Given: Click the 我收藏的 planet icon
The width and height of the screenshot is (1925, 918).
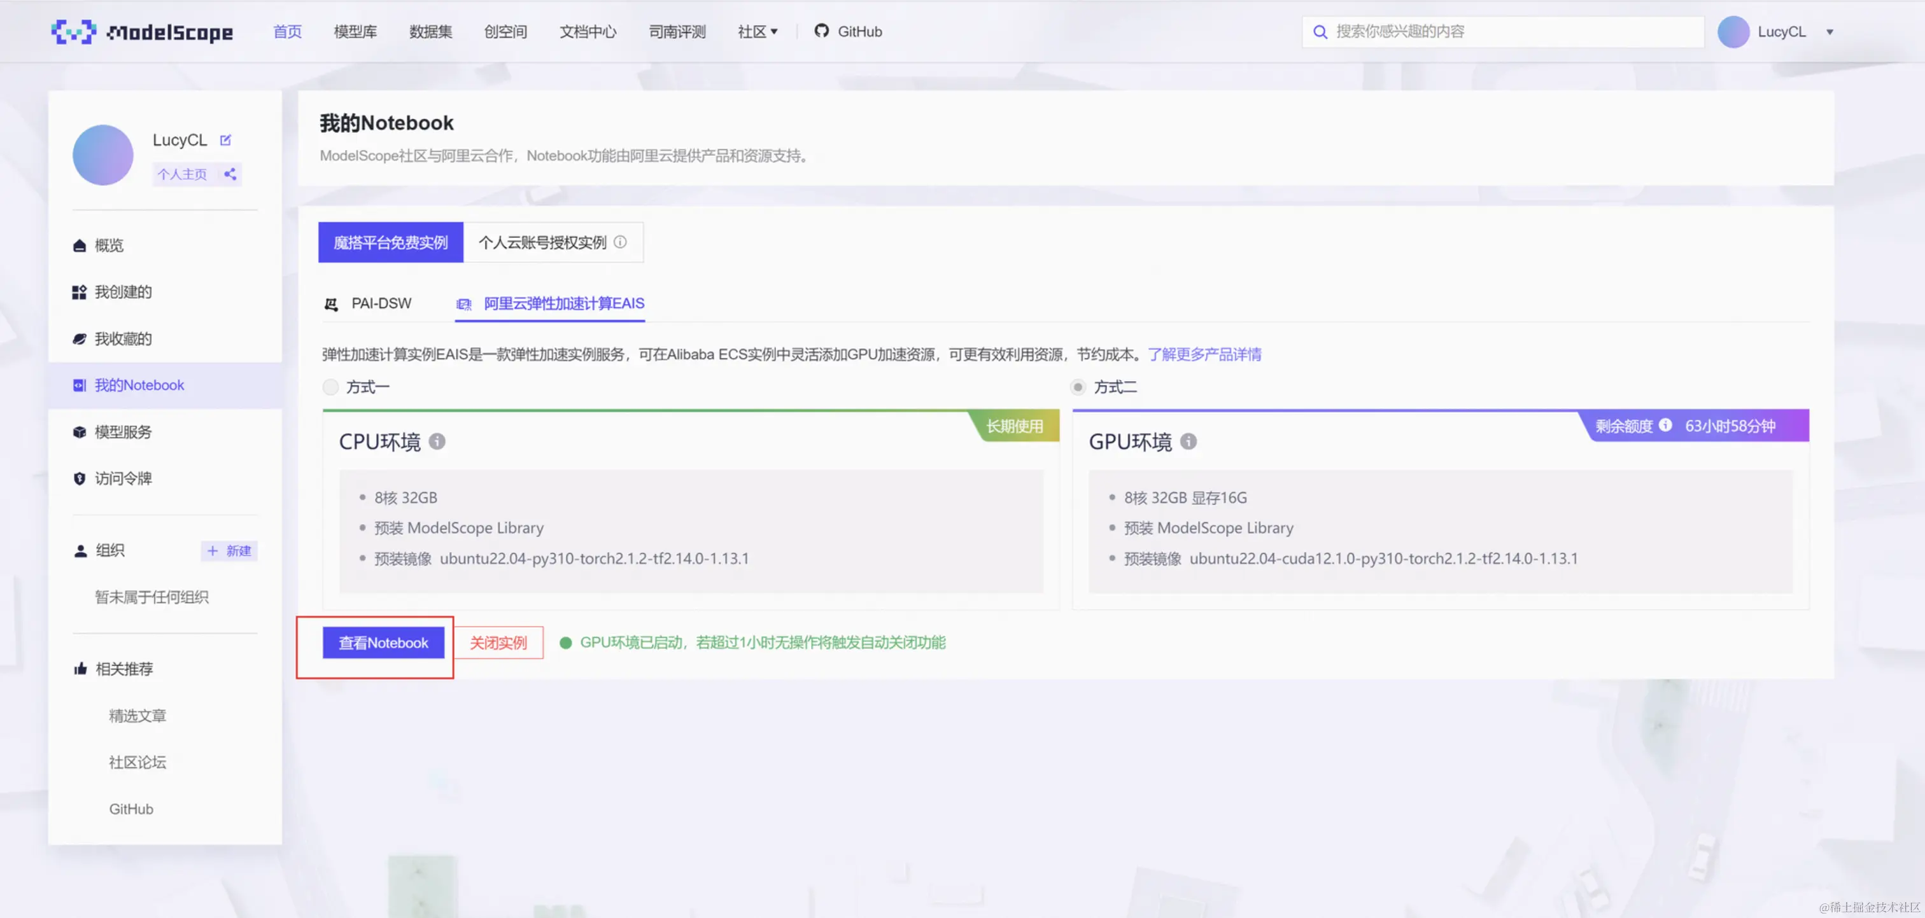Looking at the screenshot, I should pos(79,338).
